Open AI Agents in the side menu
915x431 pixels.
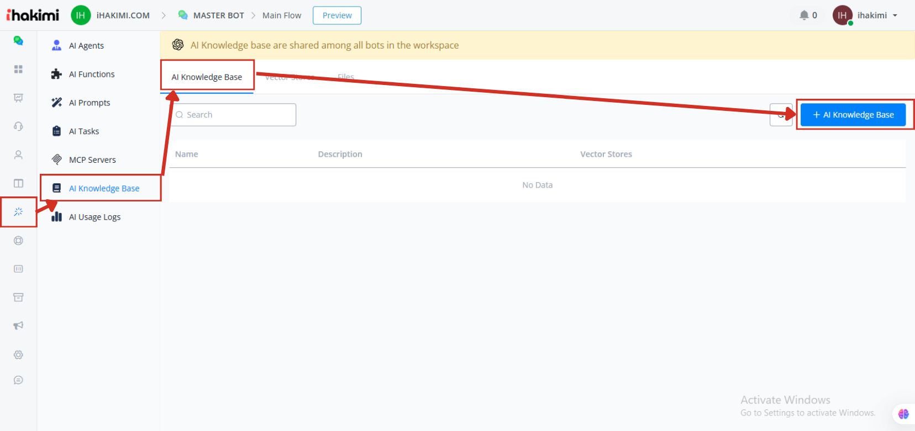click(86, 46)
